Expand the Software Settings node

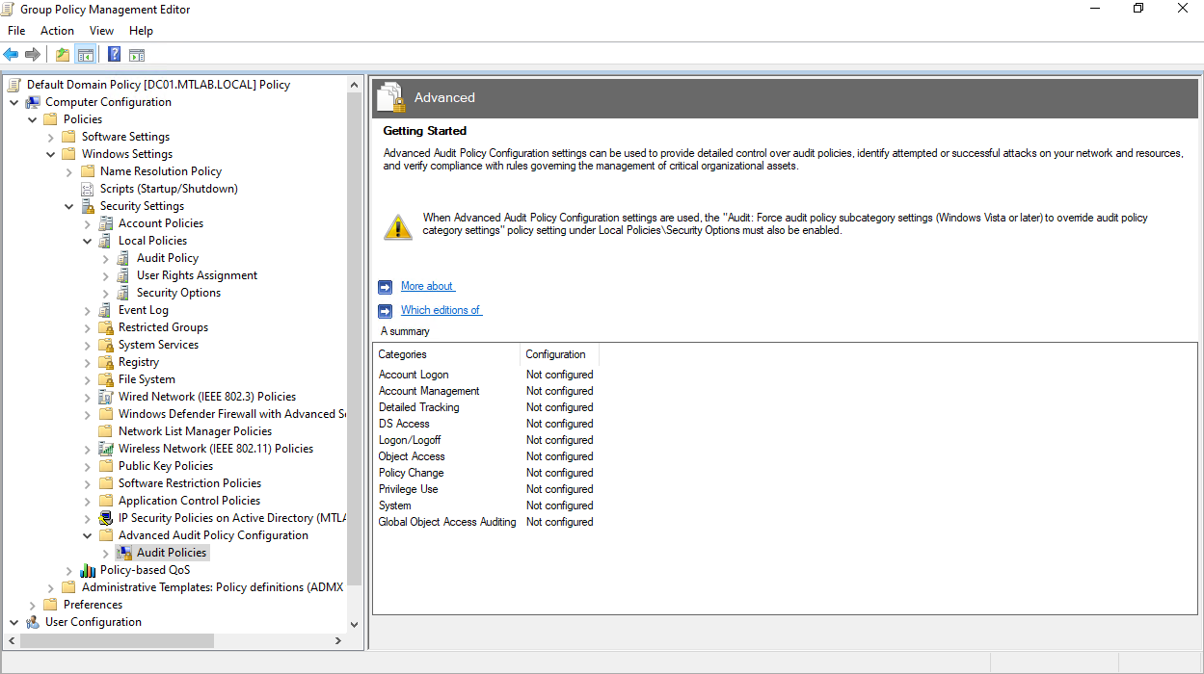pyautogui.click(x=50, y=137)
